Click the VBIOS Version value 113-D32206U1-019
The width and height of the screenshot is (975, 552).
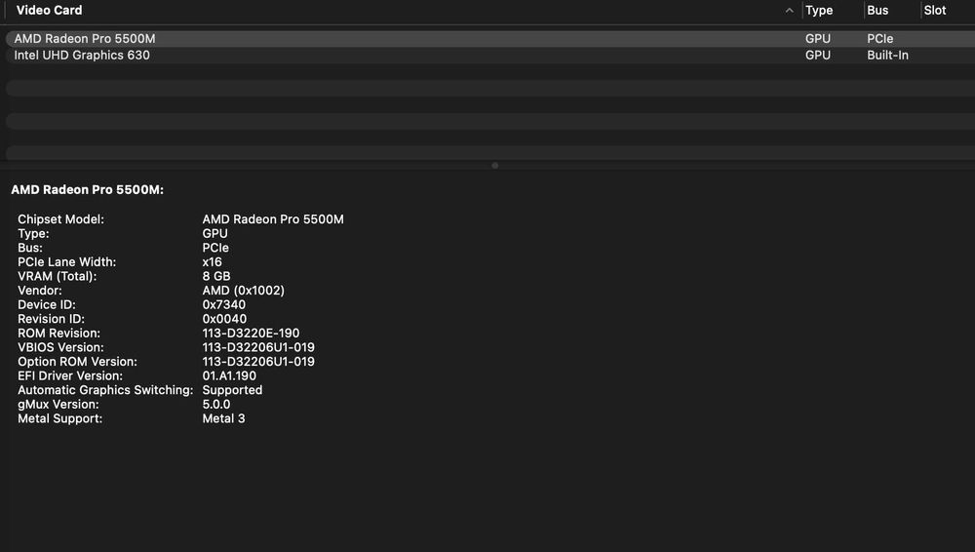[258, 348]
